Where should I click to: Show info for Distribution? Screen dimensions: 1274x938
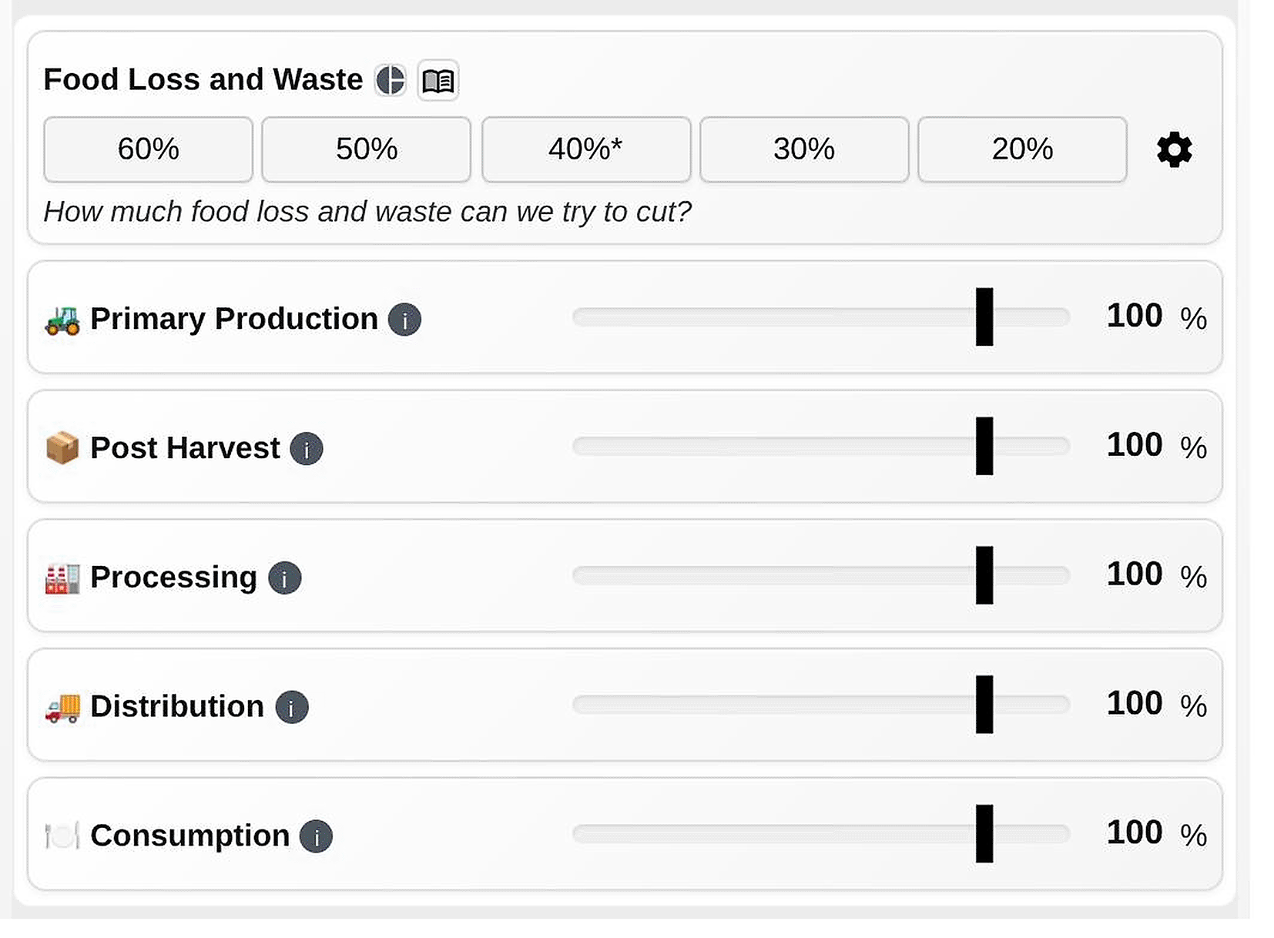point(292,707)
